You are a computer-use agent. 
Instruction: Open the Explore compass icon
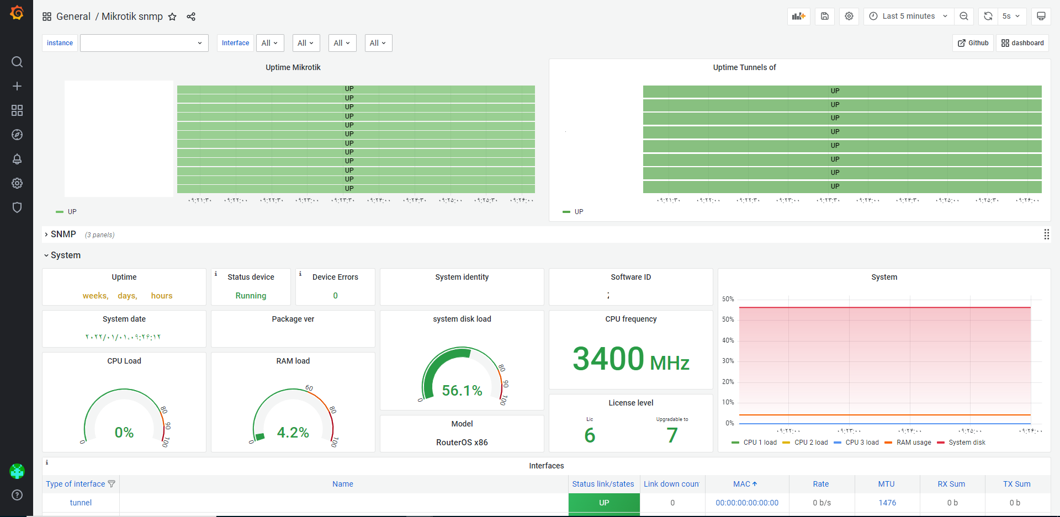point(17,135)
